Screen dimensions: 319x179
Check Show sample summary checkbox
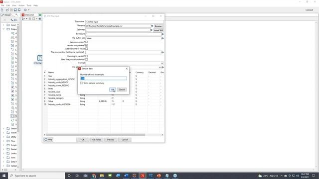(81, 83)
